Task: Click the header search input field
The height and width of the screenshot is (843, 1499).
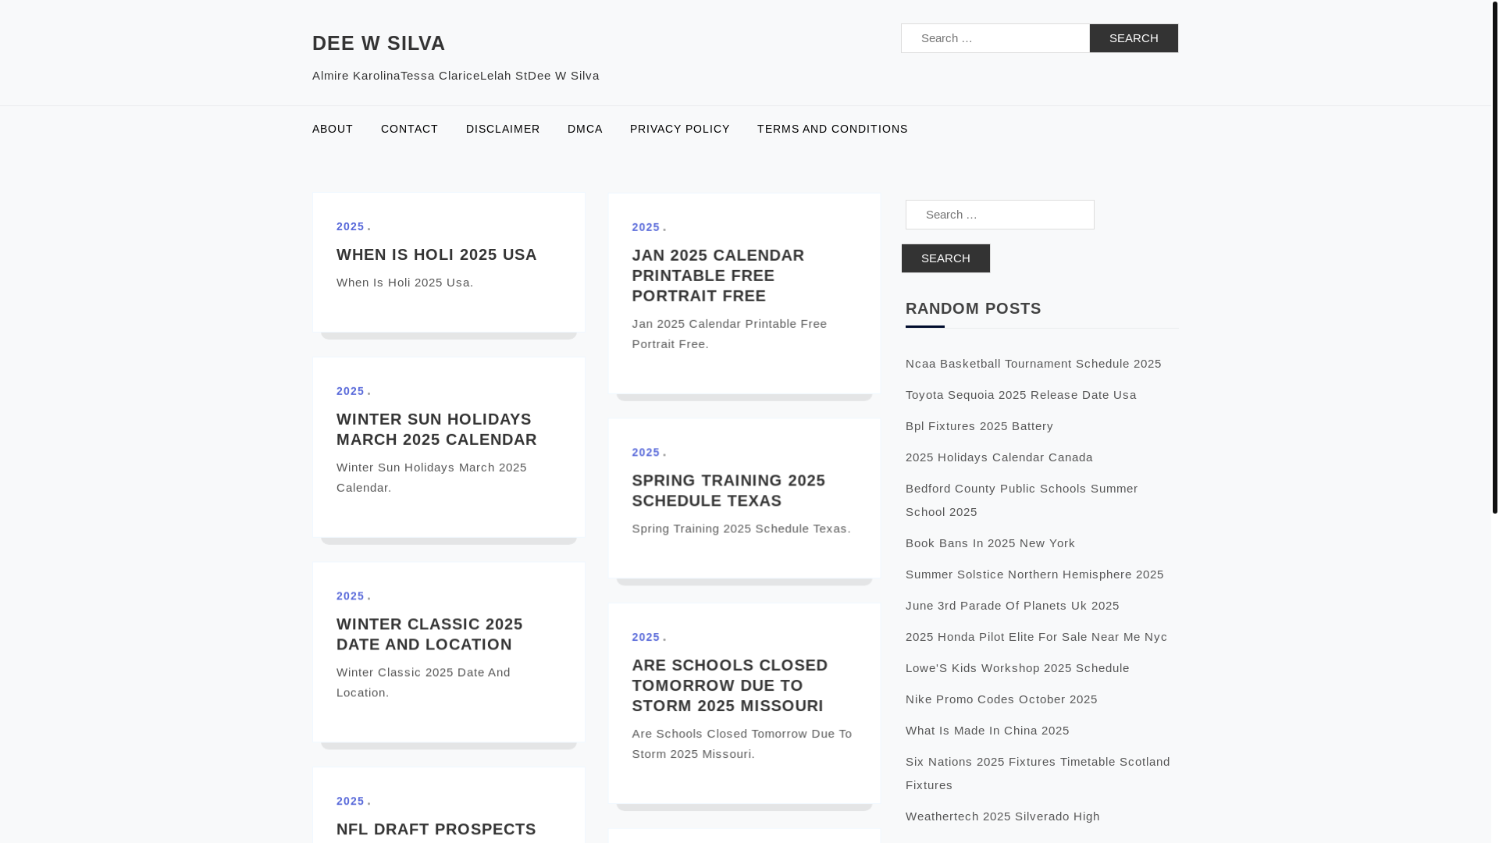Action: click(995, 38)
